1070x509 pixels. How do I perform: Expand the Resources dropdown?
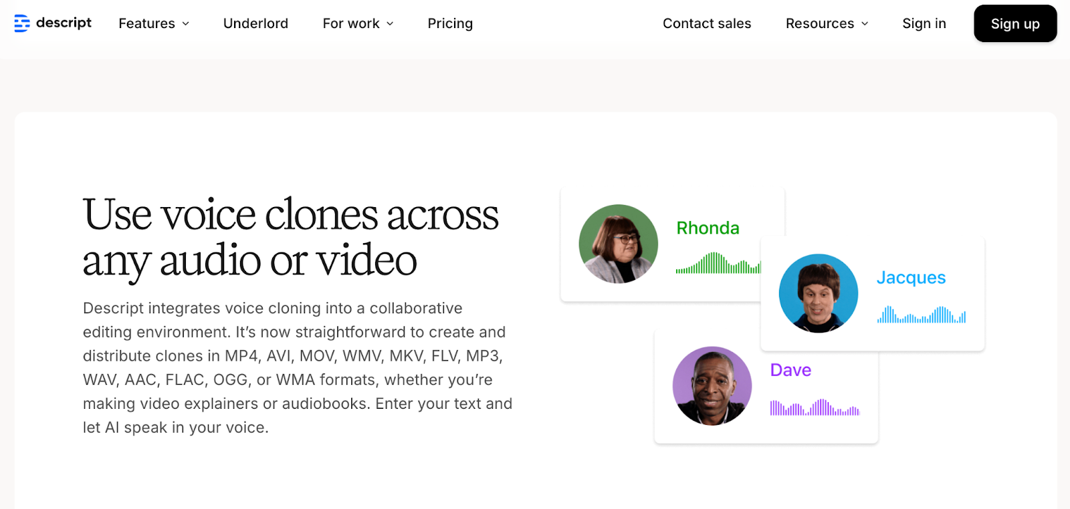[x=827, y=23]
